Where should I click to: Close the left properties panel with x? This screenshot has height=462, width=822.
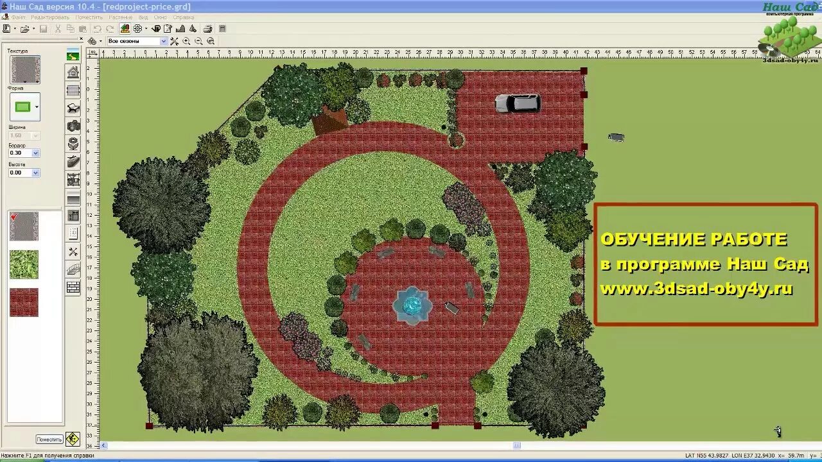coord(81,38)
